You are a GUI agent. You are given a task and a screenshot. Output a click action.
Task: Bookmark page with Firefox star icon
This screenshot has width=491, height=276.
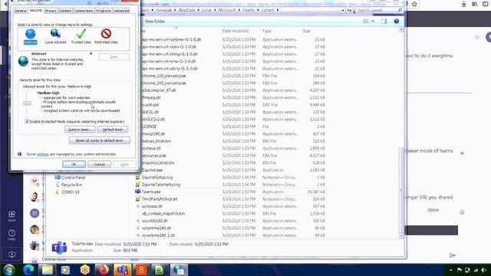coord(414,4)
